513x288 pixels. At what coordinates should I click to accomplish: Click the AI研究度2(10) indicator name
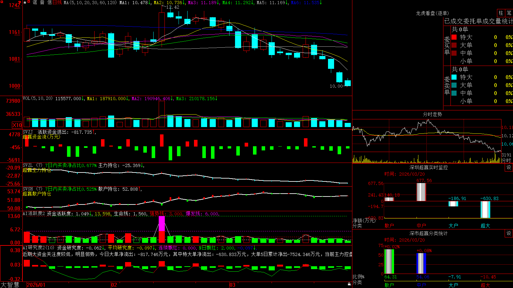[38, 248]
